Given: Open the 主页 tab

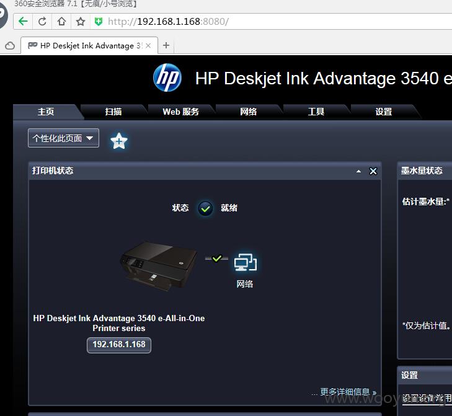Looking at the screenshot, I should click(x=46, y=112).
